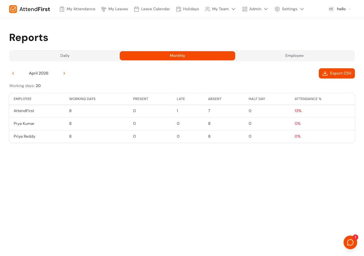Click the My Attendance menu item
Viewport: 364px width, 256px height.
click(x=81, y=9)
